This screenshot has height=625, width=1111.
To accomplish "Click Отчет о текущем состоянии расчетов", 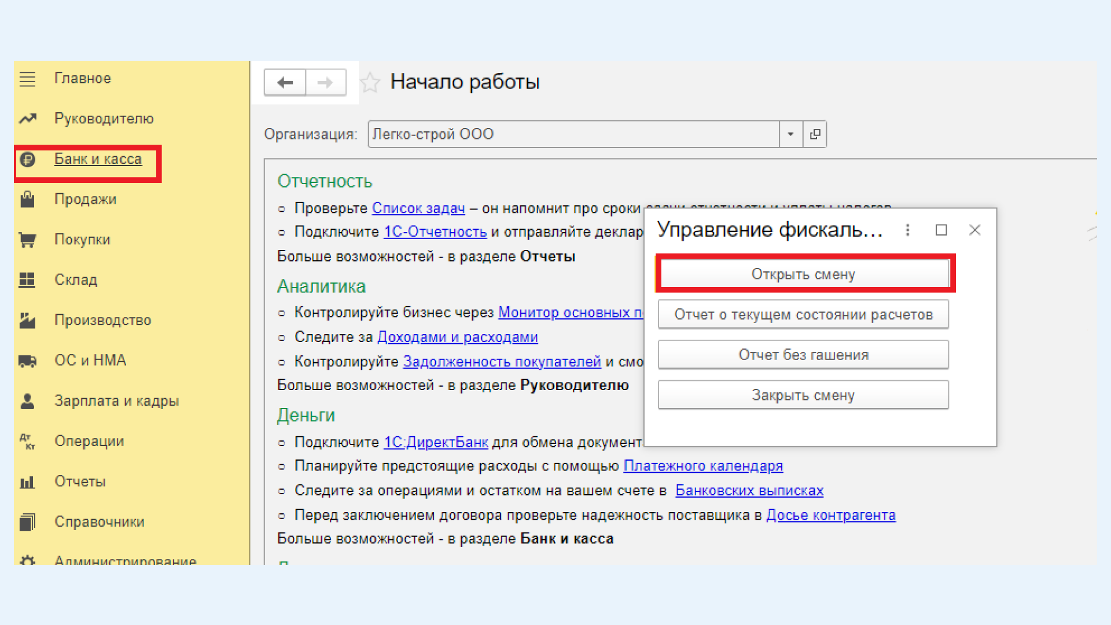I will [803, 314].
